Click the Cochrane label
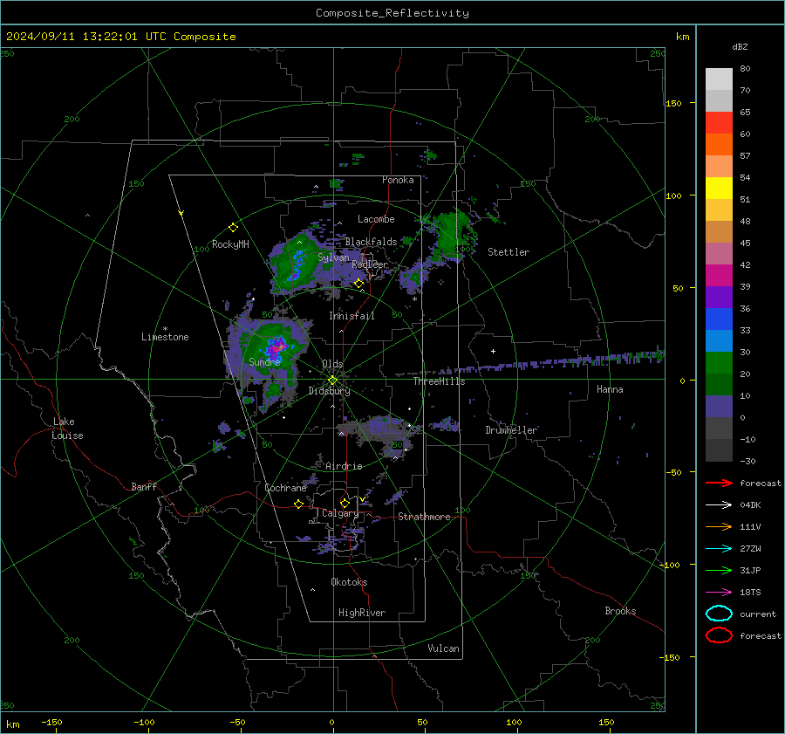This screenshot has height=734, width=785. [285, 488]
